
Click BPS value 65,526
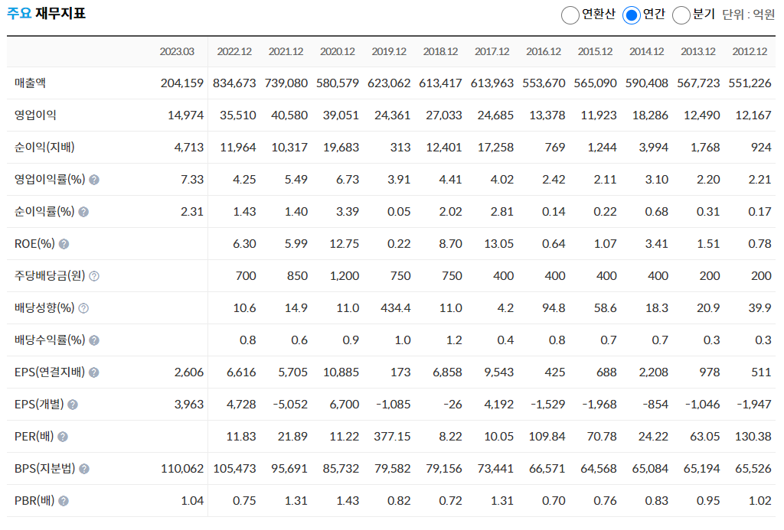[x=753, y=469]
